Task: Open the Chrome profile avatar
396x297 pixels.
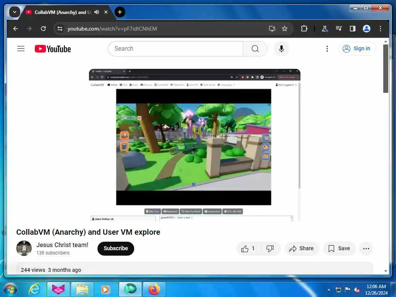Action: [367, 29]
